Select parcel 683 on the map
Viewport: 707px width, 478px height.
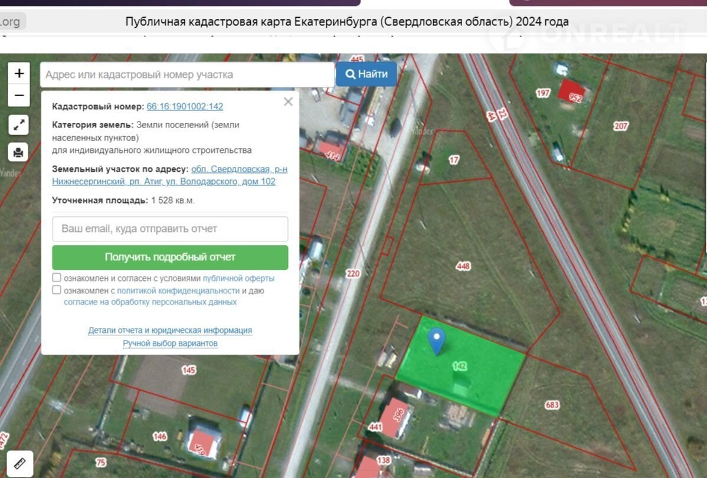click(552, 405)
